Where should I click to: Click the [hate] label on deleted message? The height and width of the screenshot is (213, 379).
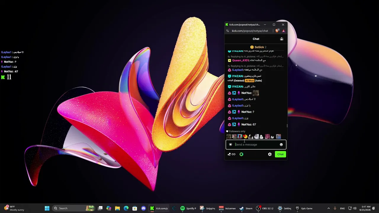pyautogui.click(x=258, y=80)
